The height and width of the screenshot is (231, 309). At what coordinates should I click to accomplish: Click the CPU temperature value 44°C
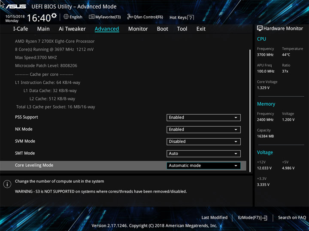[x=286, y=55]
